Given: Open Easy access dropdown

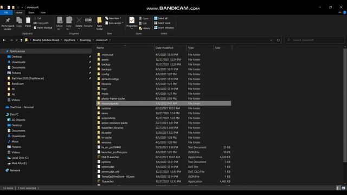Looking at the screenshot, I should coord(114,23).
